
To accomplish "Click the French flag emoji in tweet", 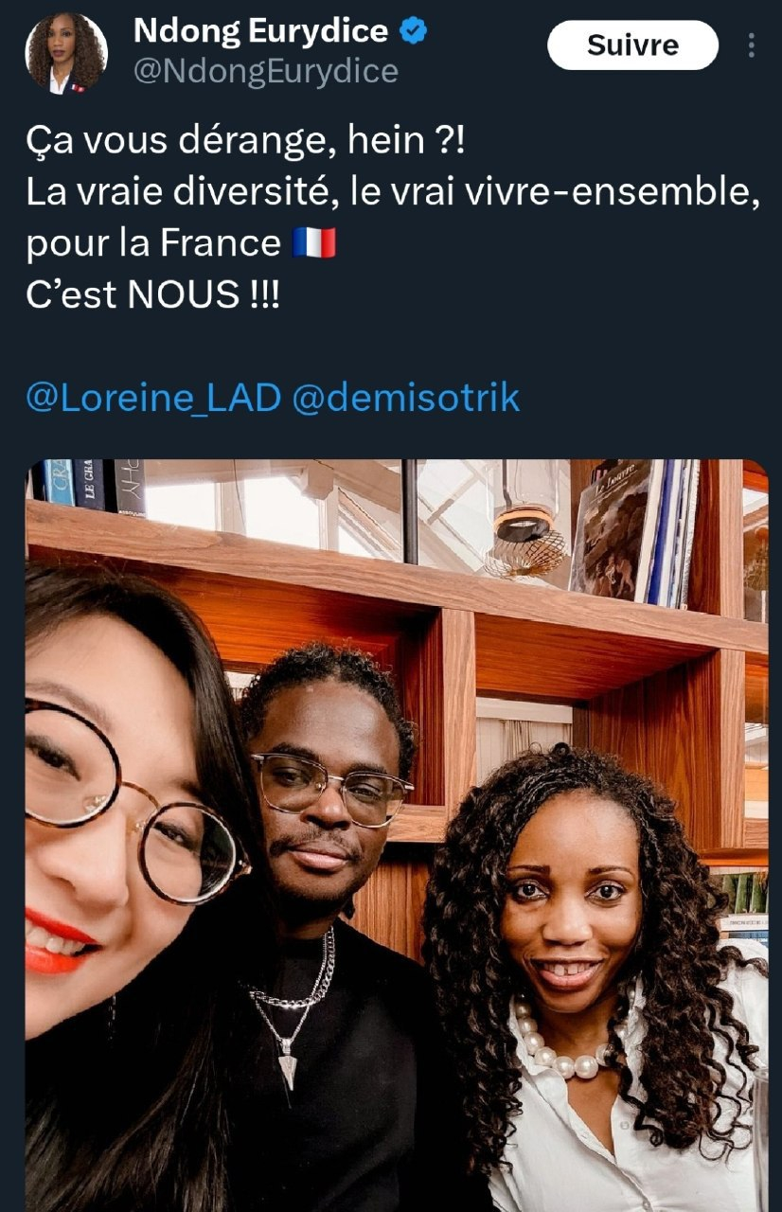I will (x=314, y=243).
